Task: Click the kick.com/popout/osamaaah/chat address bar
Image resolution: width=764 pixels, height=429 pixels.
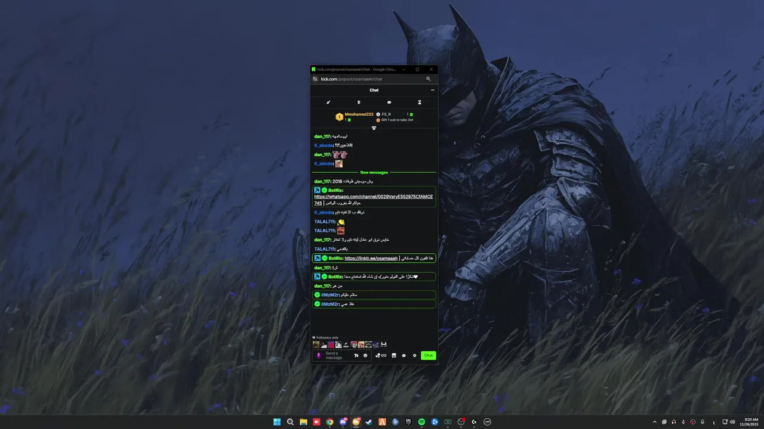Action: click(352, 79)
